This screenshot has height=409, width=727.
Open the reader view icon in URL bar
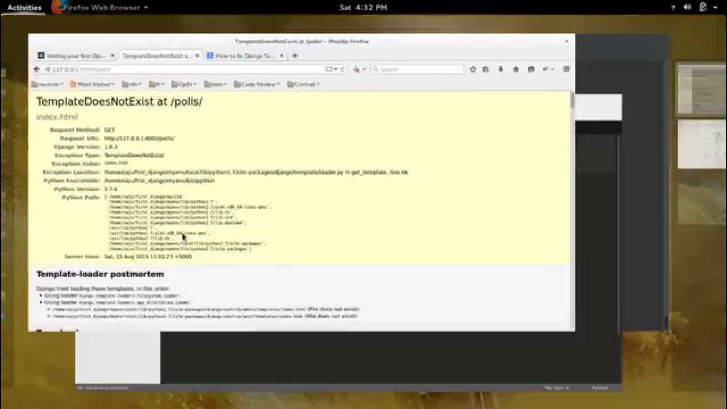328,69
